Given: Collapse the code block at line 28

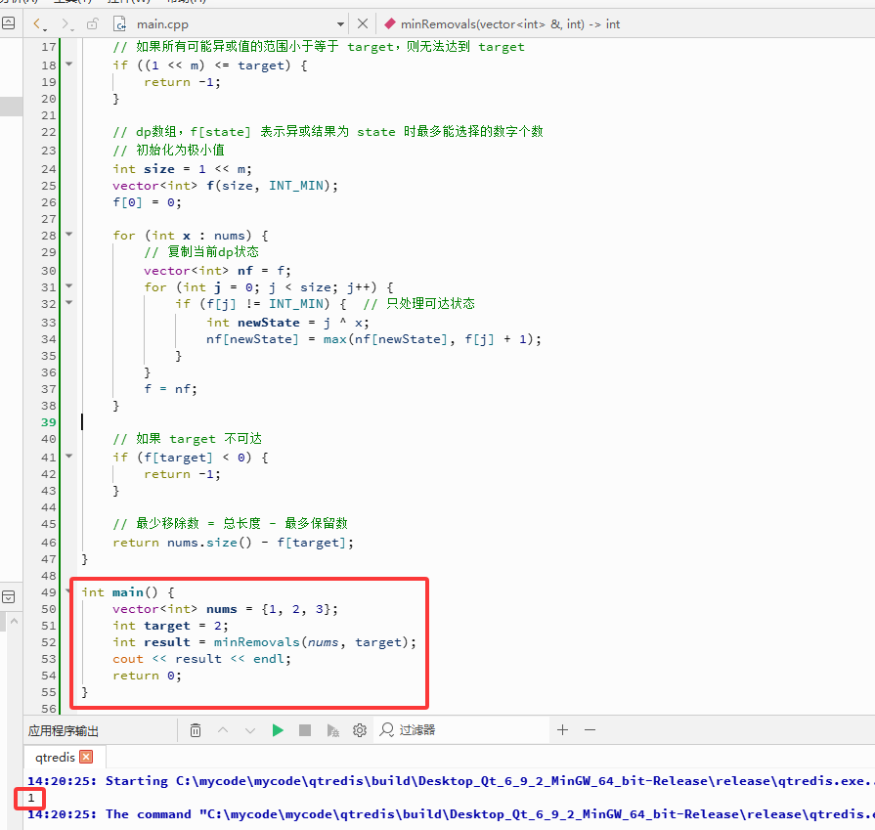Looking at the screenshot, I should point(69,235).
